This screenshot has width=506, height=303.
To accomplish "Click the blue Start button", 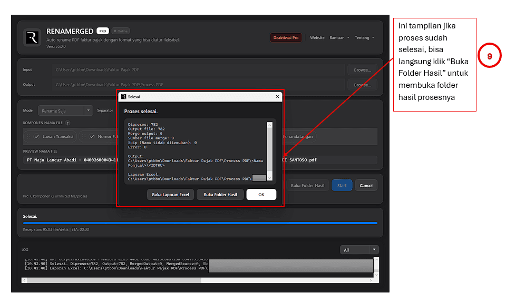I will coord(342,186).
